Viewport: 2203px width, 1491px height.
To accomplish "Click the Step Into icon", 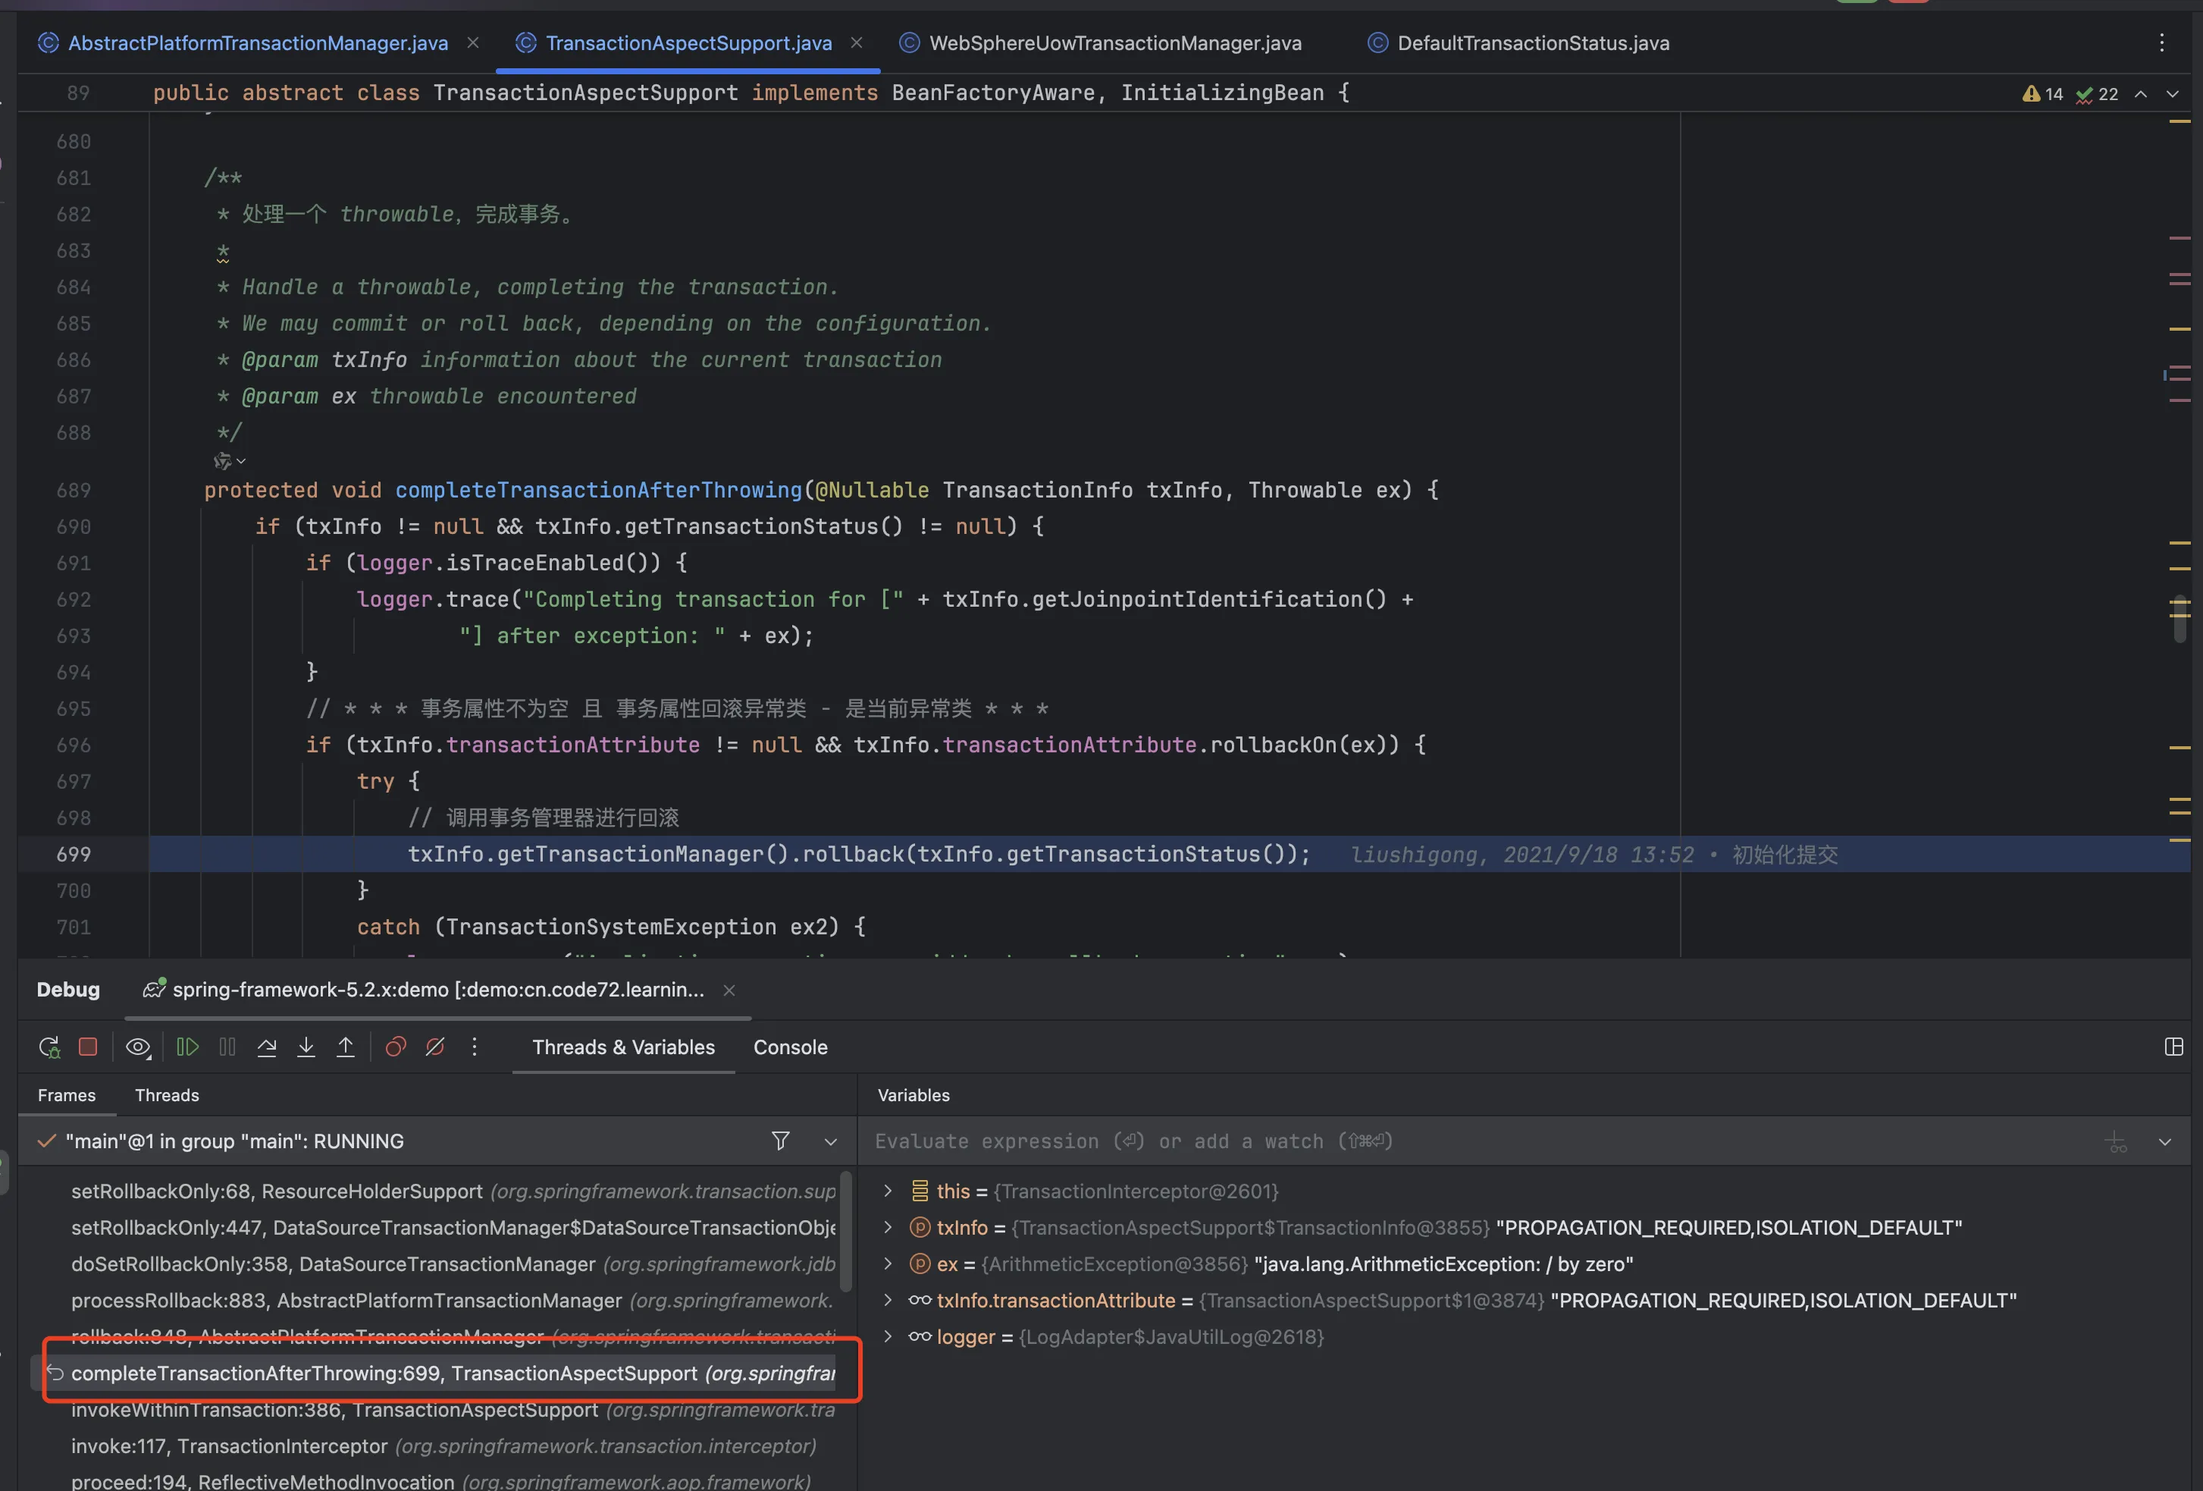I will (306, 1047).
